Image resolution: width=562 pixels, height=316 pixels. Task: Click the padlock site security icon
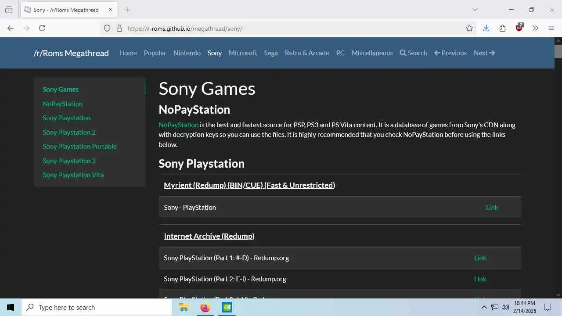pos(119,28)
